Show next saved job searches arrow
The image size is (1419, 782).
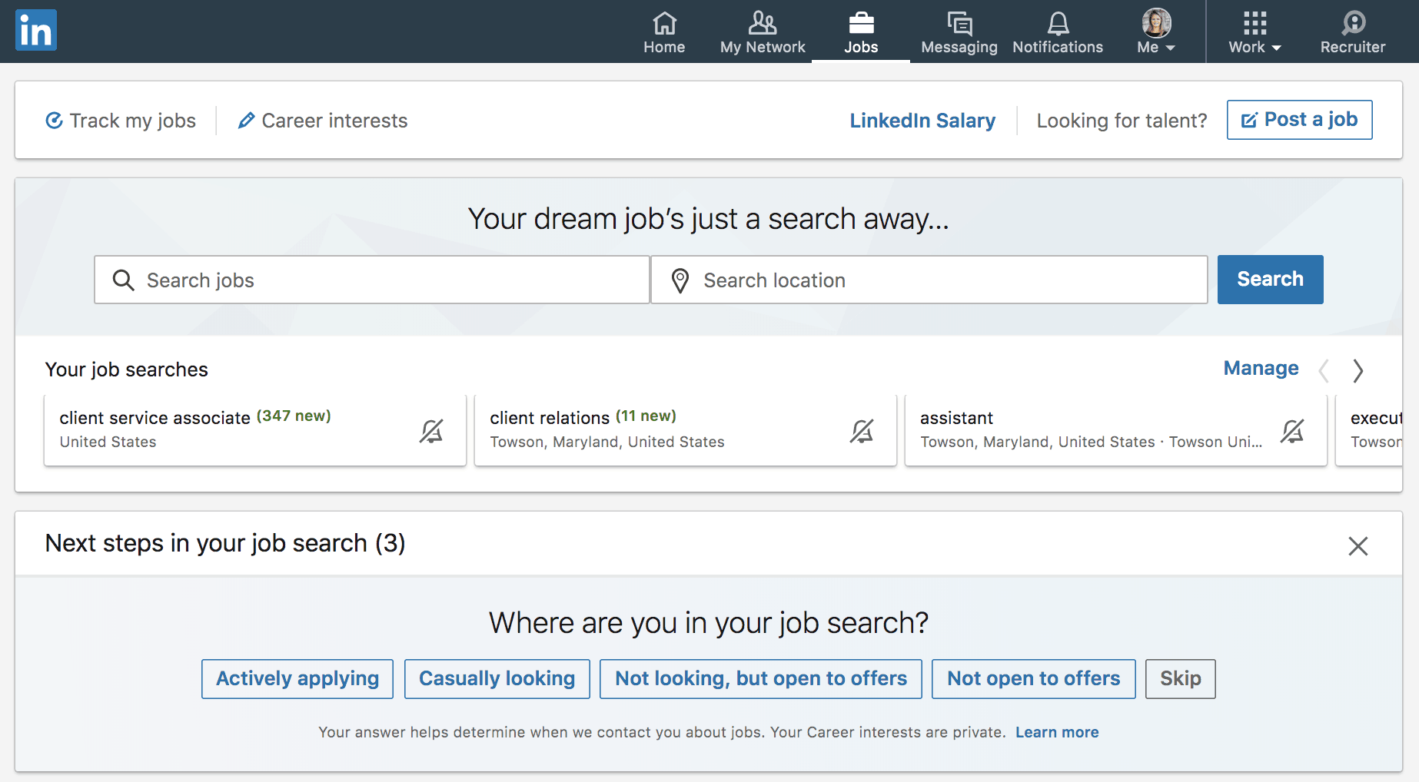pos(1358,370)
